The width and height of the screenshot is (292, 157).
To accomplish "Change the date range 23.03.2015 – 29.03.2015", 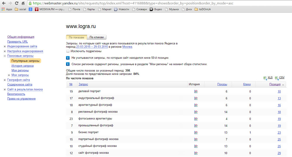I will click(x=92, y=47).
